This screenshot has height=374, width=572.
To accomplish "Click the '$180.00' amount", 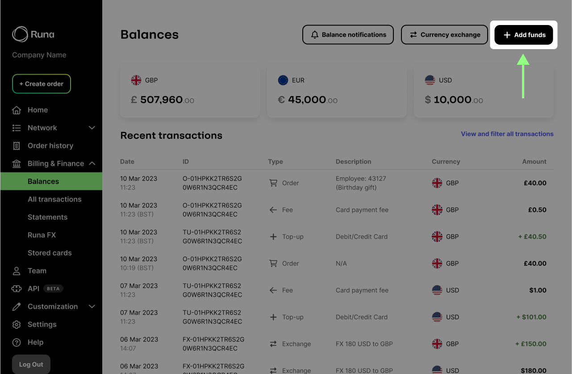I will [x=534, y=370].
